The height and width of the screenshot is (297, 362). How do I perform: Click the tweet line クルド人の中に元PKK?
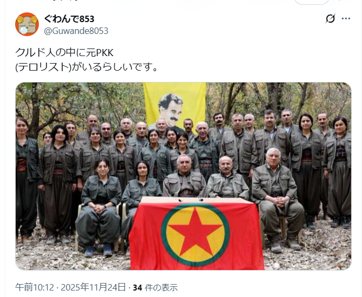[x=64, y=53]
